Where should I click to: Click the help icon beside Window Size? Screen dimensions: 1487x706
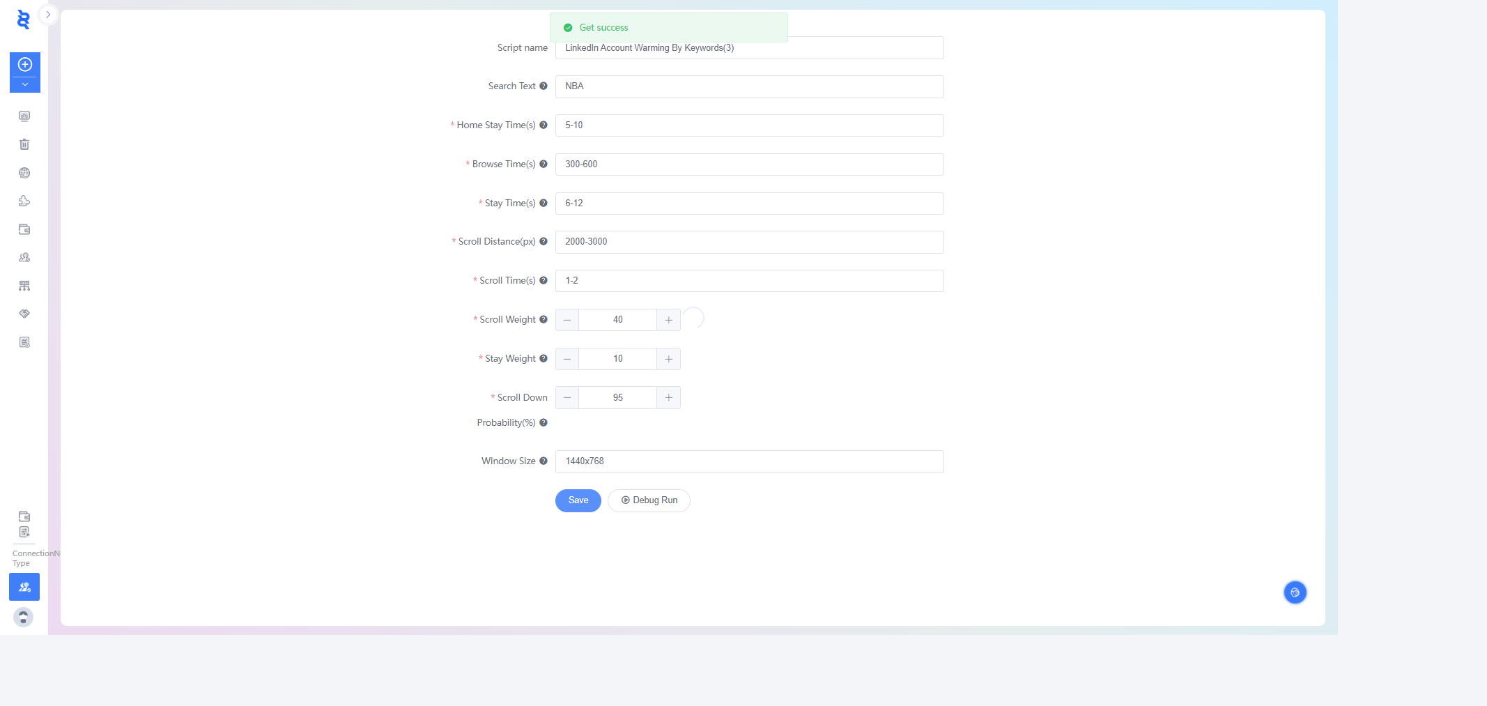tap(544, 461)
